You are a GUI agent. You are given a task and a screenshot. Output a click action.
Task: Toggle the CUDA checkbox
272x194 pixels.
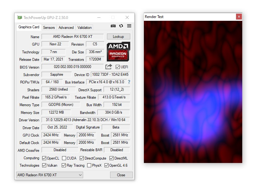64,158
